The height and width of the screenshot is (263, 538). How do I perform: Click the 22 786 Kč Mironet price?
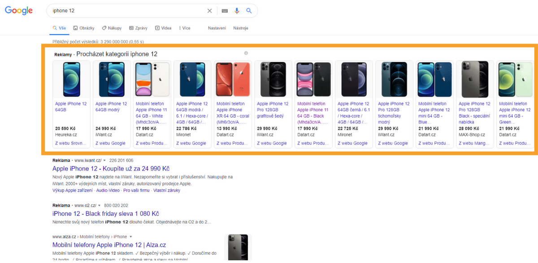187,128
